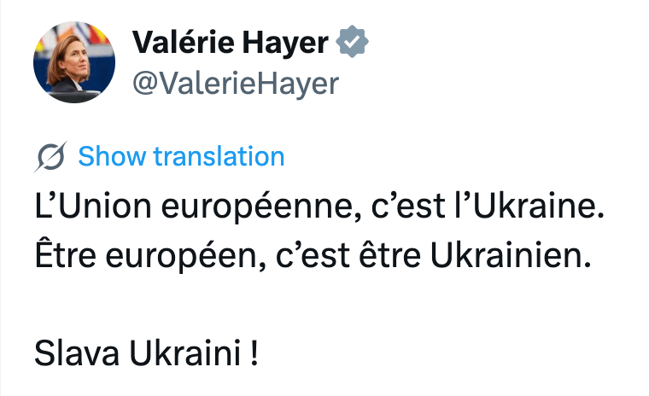Click the exclamation mark ending the tweet

tap(255, 351)
